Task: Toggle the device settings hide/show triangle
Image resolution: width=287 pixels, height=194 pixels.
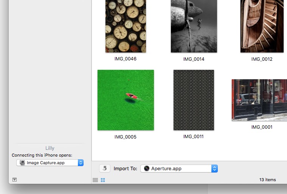Action: pyautogui.click(x=15, y=180)
